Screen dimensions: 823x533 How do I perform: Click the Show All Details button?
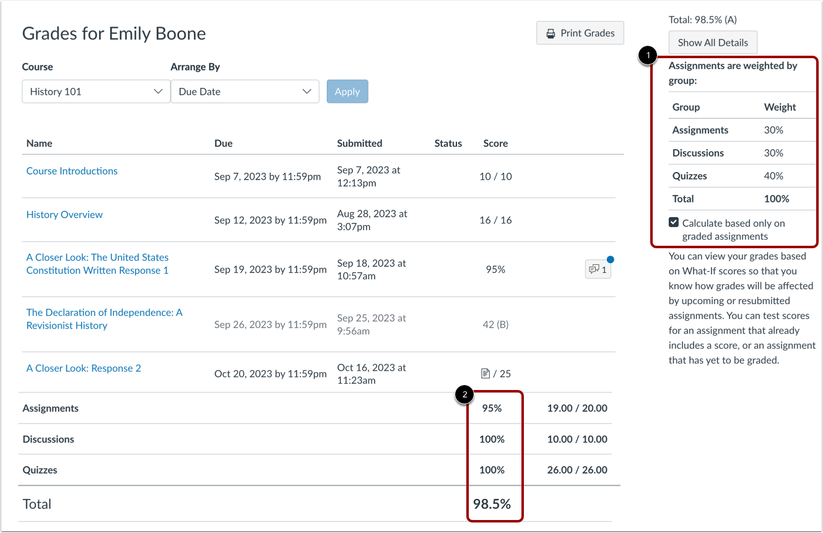coord(713,42)
